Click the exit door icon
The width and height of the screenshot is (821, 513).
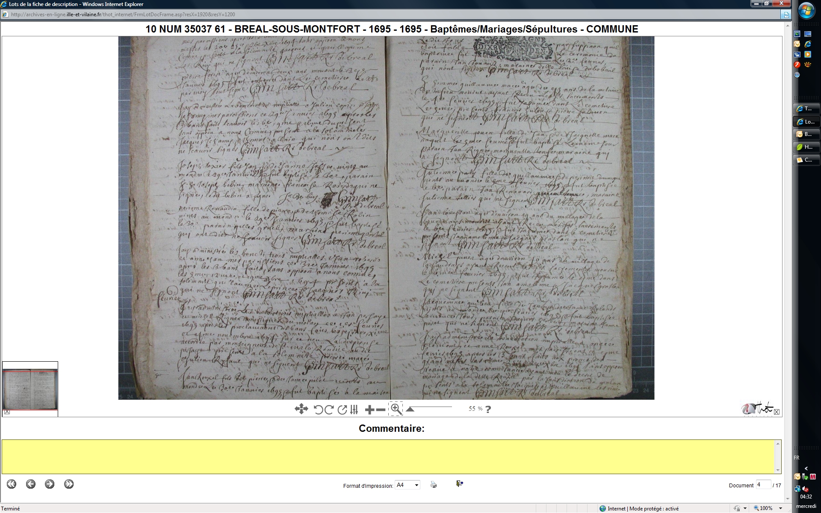tap(459, 484)
